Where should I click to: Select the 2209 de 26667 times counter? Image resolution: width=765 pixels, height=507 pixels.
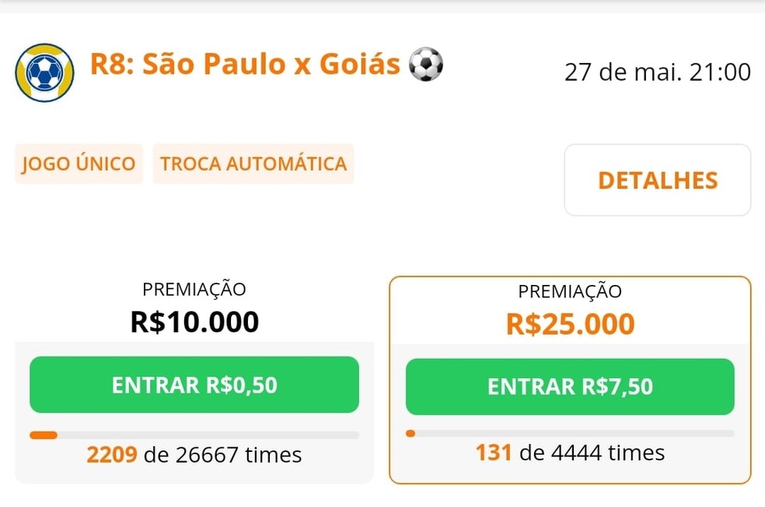coord(194,455)
